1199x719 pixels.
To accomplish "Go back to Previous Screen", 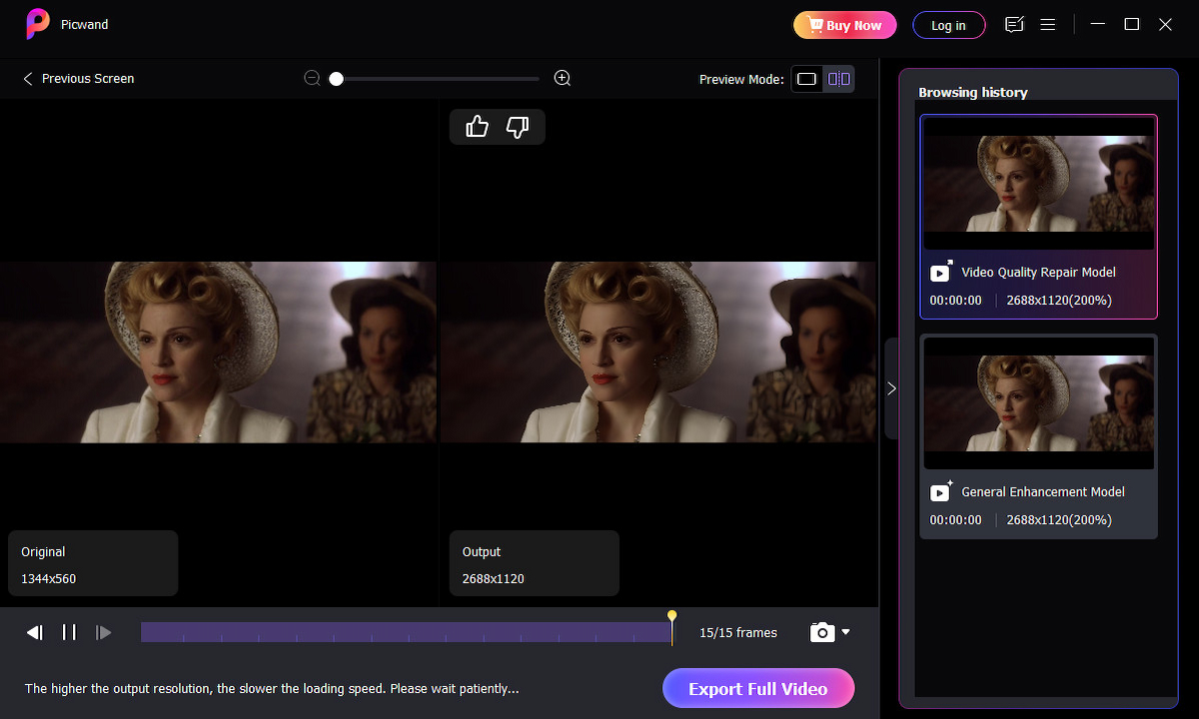I will [78, 78].
